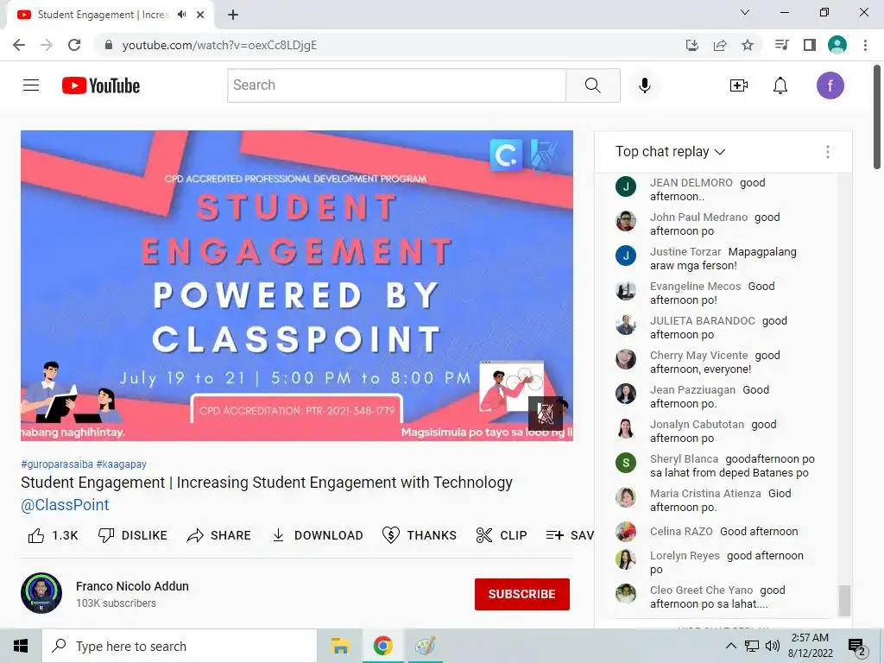Bookmark this tab with the star icon
This screenshot has width=884, height=663.
click(x=747, y=45)
